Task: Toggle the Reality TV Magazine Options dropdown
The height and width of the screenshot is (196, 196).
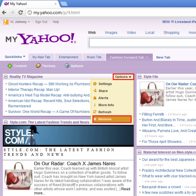Action: click(123, 77)
